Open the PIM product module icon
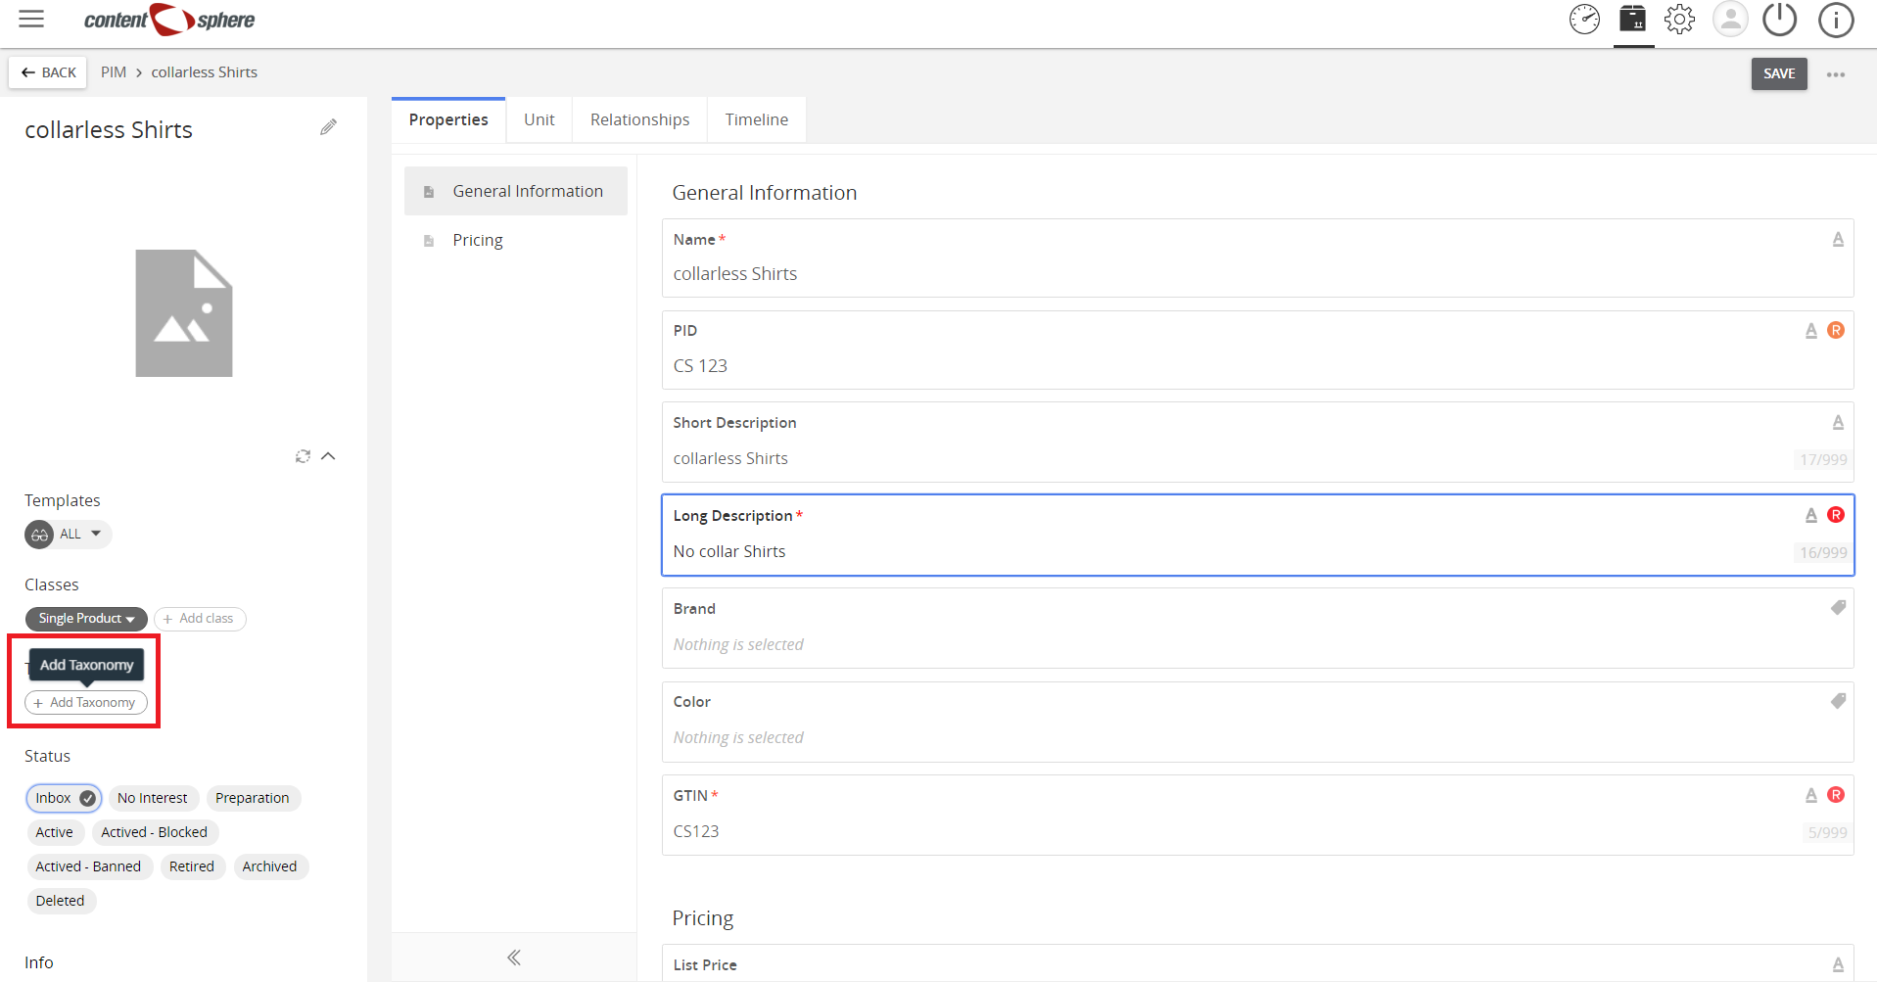 click(1632, 19)
